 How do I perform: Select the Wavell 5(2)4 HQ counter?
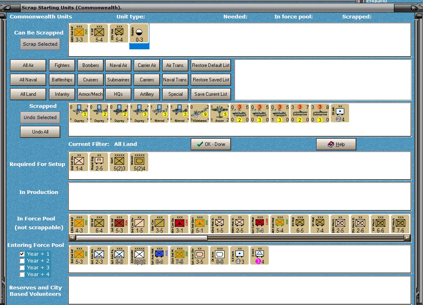click(139, 162)
